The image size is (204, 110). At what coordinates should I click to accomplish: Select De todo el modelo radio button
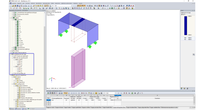tap(18, 88)
